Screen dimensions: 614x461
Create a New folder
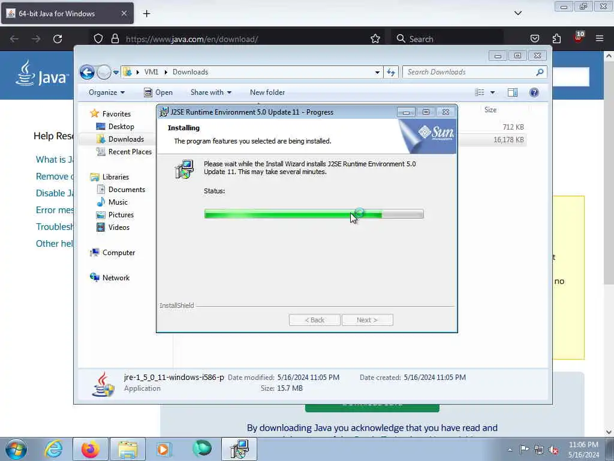pyautogui.click(x=267, y=92)
